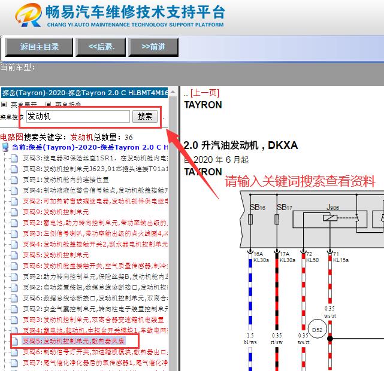The width and height of the screenshot is (384, 371).
Task: Click page icon of 页码2:蓄电池,助力转向控制单元
Action: point(14,223)
